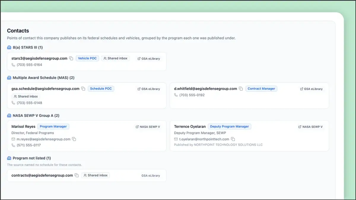
Task: Click the 8(a) STARS III (1) group heading
Action: point(28,47)
